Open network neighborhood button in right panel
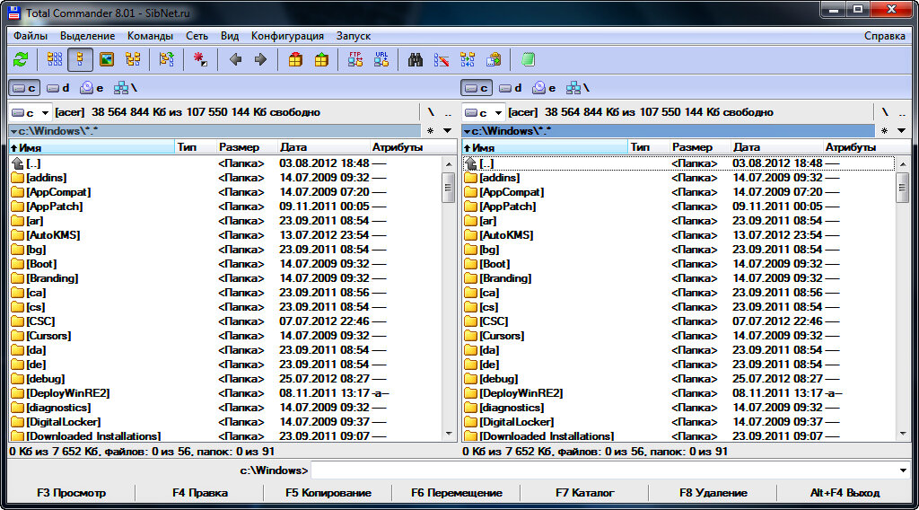This screenshot has width=919, height=510. tap(578, 88)
